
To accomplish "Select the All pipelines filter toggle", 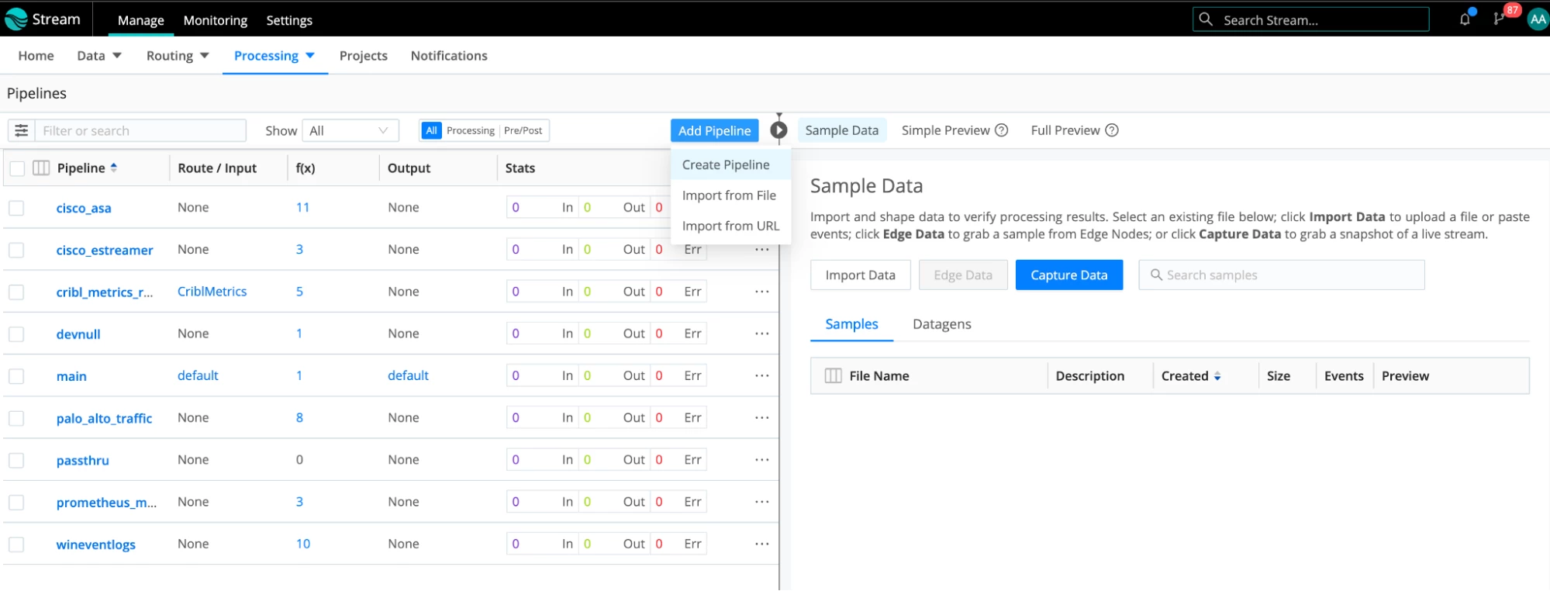I will pos(431,130).
